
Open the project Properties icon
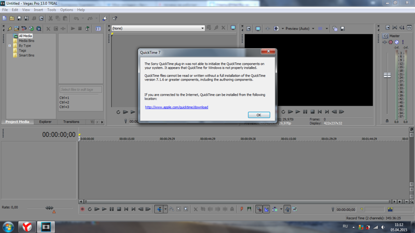41,18
